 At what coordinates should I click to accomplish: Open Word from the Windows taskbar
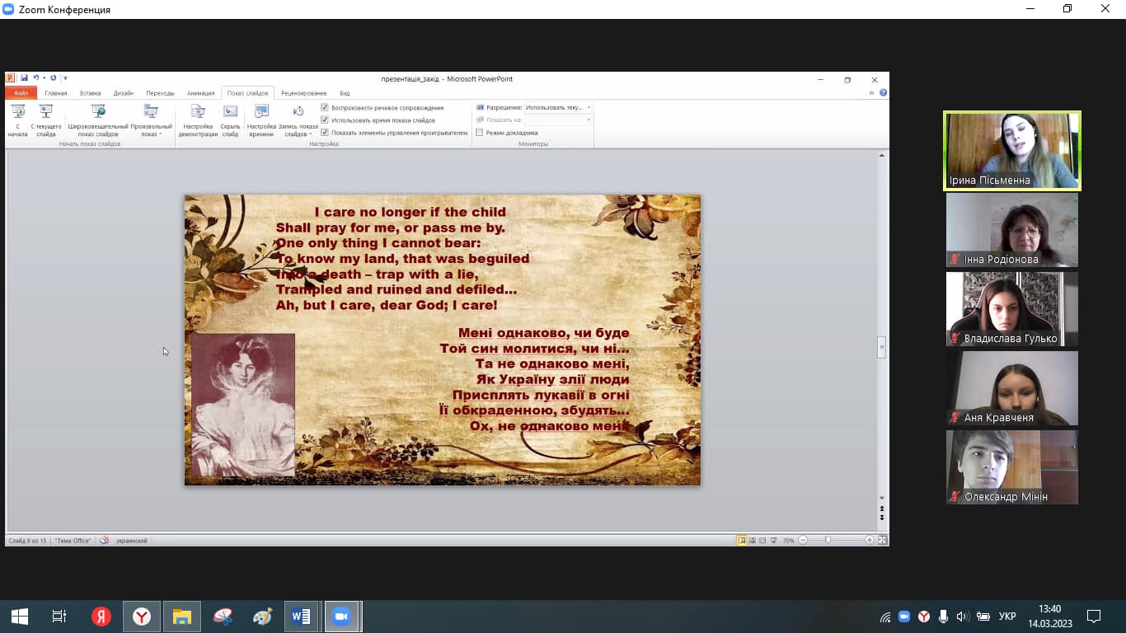point(301,617)
